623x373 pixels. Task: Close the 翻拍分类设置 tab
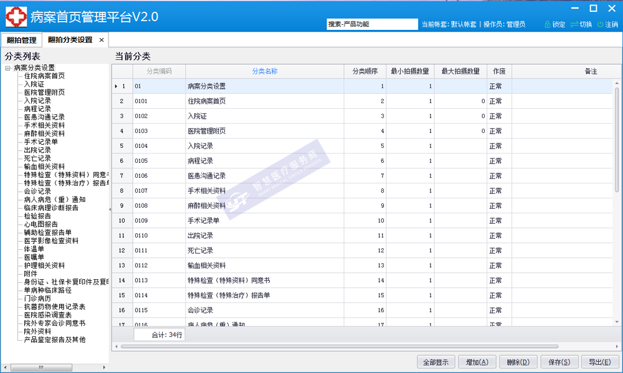pyautogui.click(x=102, y=40)
